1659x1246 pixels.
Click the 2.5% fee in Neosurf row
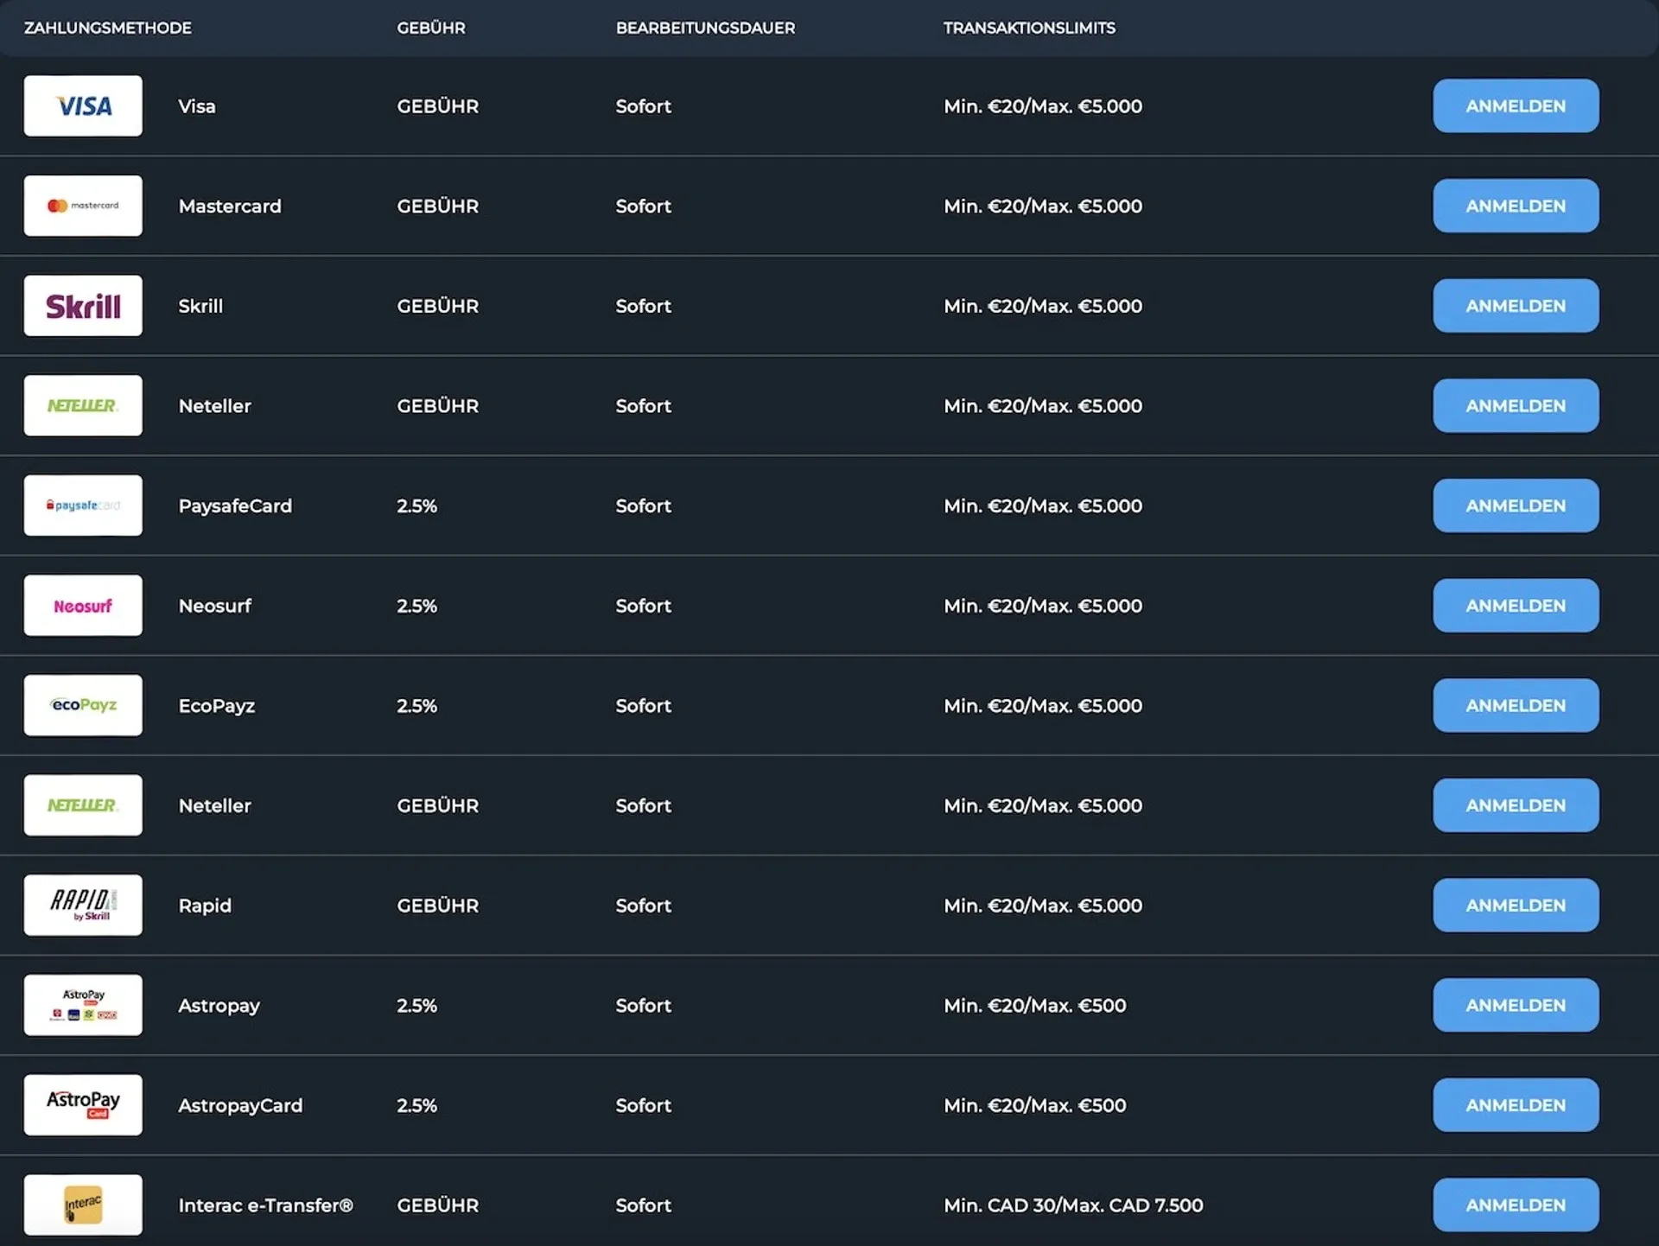point(416,606)
